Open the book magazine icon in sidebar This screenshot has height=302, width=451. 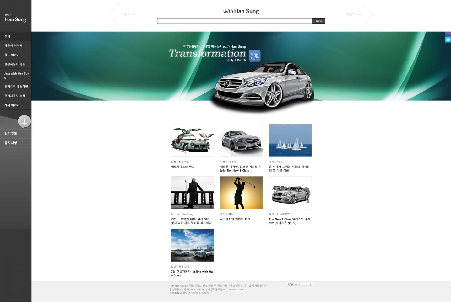click(24, 121)
